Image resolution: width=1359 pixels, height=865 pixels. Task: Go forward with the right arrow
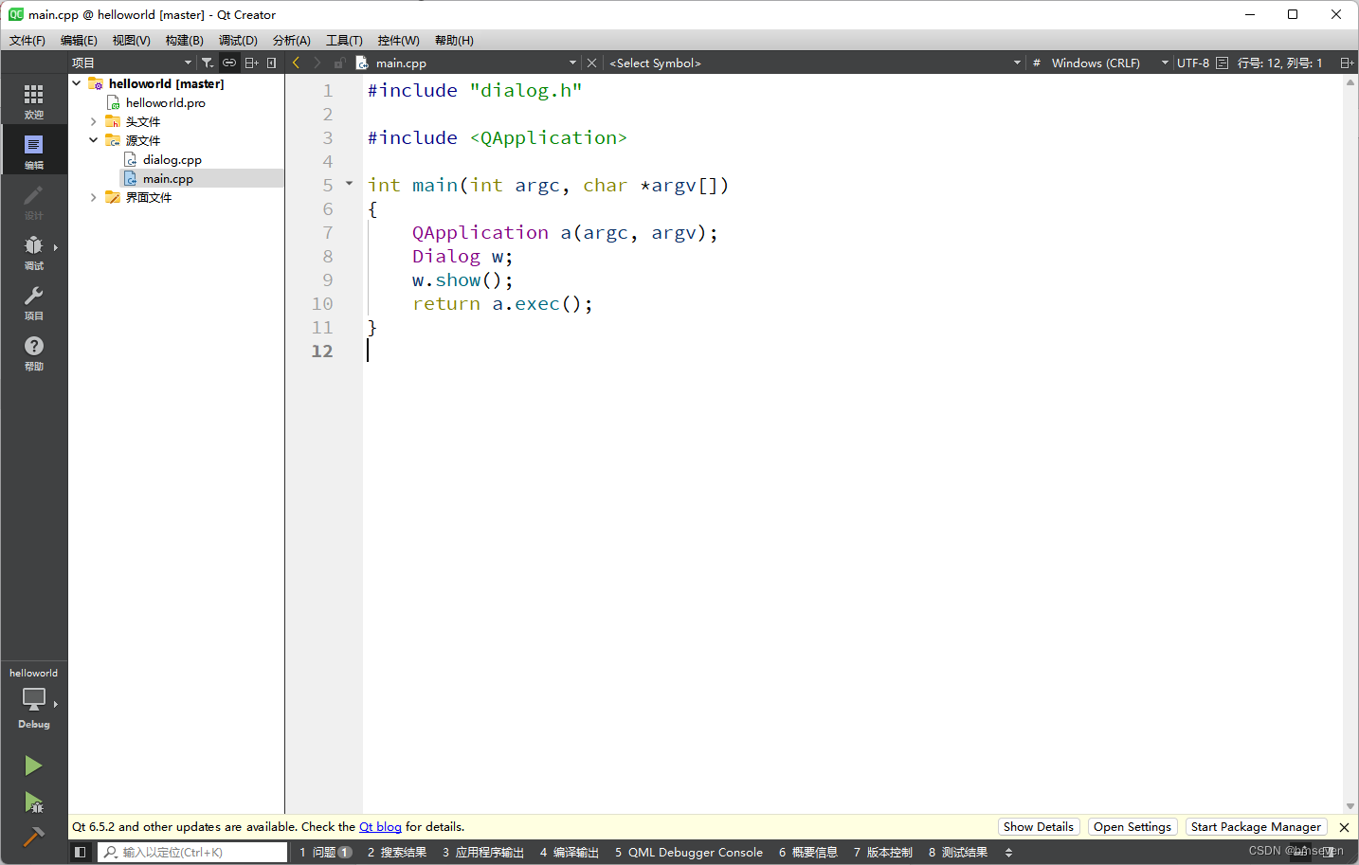tap(317, 63)
